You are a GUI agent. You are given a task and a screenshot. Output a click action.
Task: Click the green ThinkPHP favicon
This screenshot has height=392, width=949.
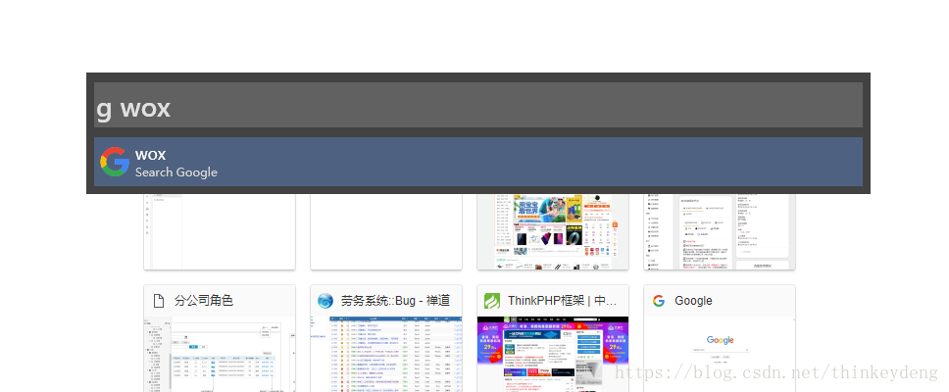click(x=491, y=301)
